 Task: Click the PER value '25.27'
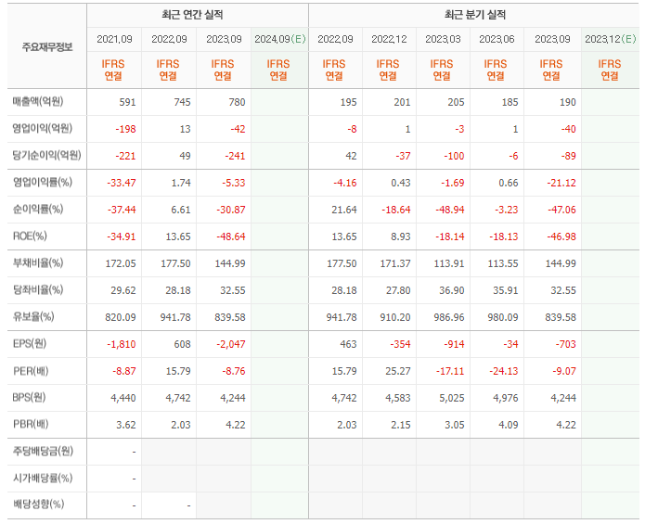coord(398,371)
